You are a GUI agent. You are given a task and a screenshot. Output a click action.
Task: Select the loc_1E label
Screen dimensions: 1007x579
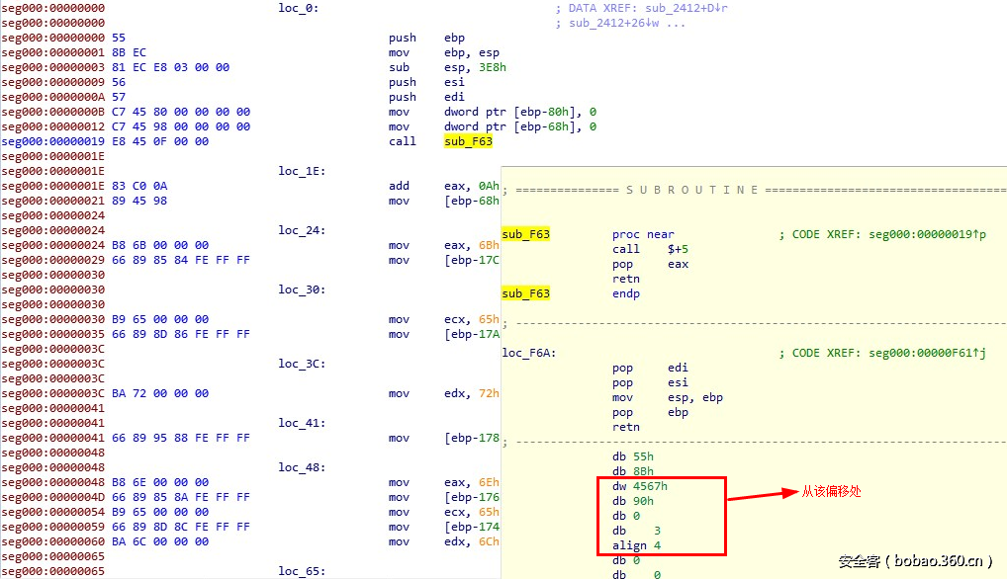tap(299, 171)
